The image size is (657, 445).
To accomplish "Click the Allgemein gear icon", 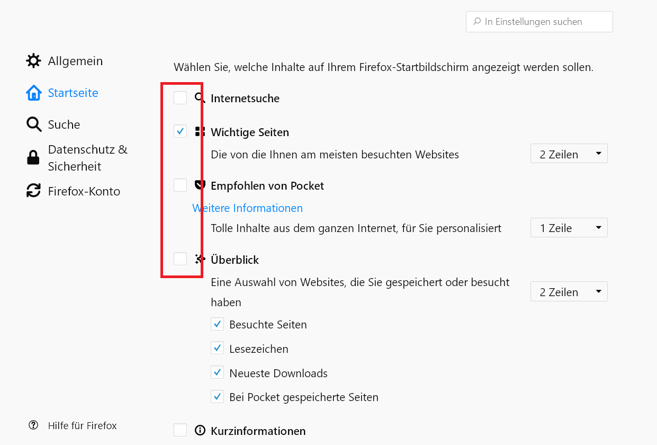I will pyautogui.click(x=33, y=61).
